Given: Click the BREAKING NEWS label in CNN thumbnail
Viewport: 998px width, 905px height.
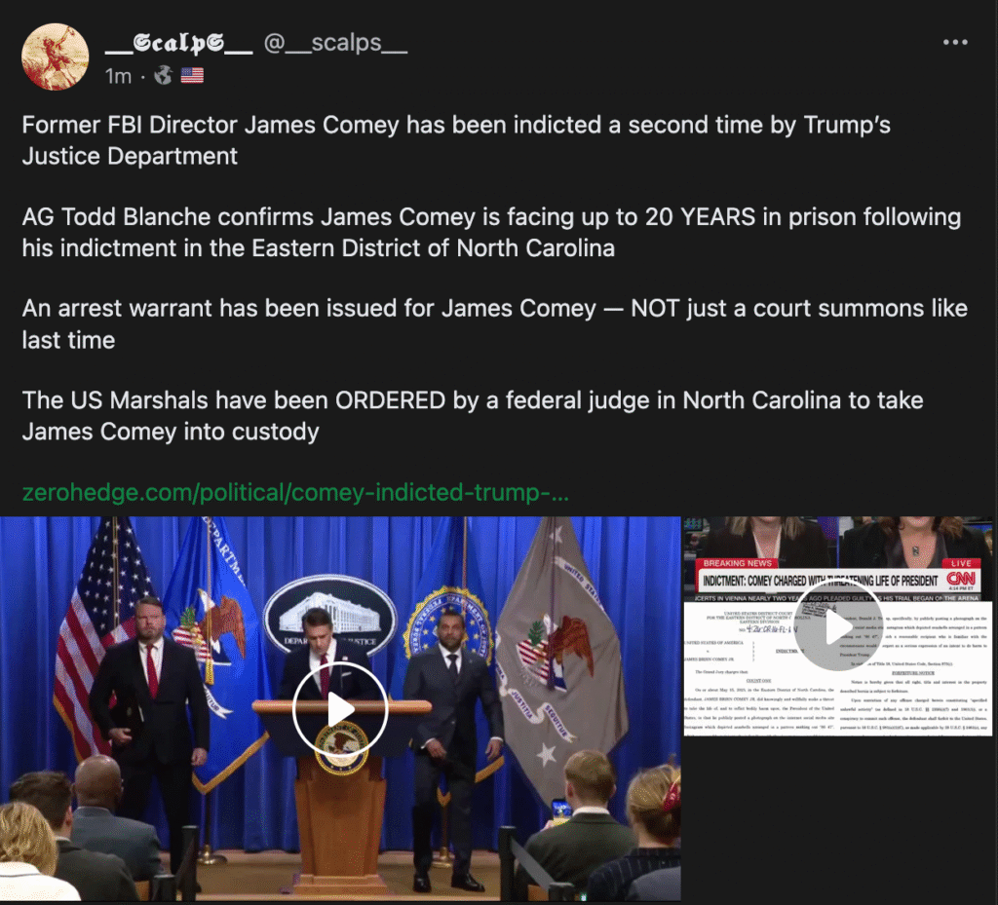Looking at the screenshot, I should [x=737, y=563].
